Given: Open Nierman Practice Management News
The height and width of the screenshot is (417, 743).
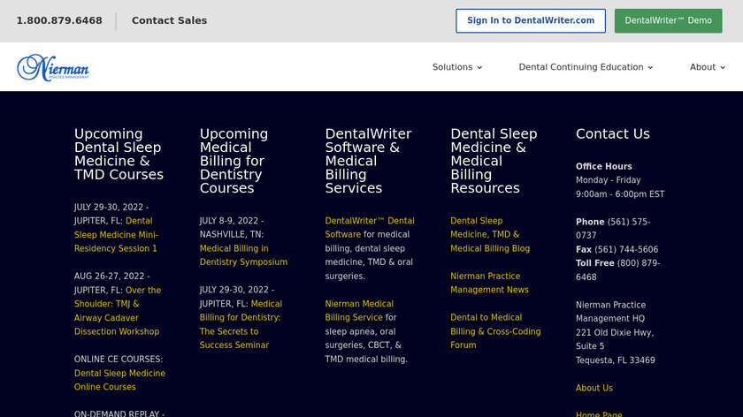Looking at the screenshot, I should click(489, 283).
